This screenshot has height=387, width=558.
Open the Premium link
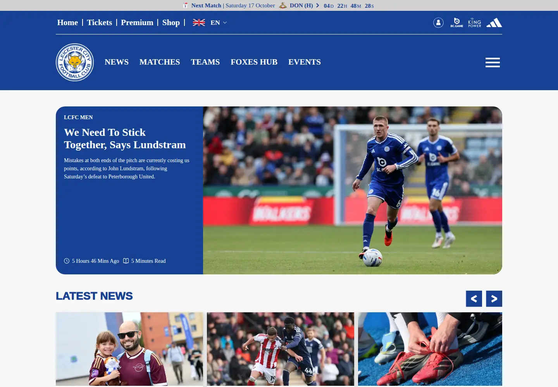137,22
